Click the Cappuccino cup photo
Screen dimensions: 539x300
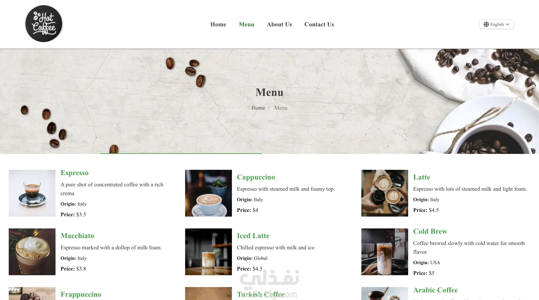[x=208, y=193]
